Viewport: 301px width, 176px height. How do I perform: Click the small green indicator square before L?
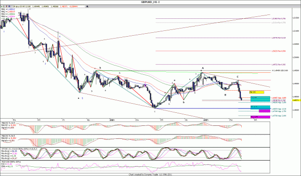(1, 7)
